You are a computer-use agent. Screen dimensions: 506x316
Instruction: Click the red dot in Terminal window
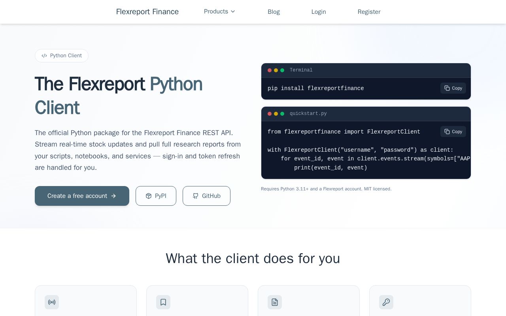(x=270, y=70)
